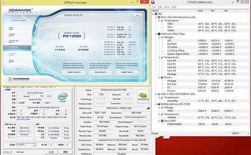This screenshot has width=251, height=155.
Task: Click the HWMonitor title bar app icon
Action: click(x=153, y=2)
